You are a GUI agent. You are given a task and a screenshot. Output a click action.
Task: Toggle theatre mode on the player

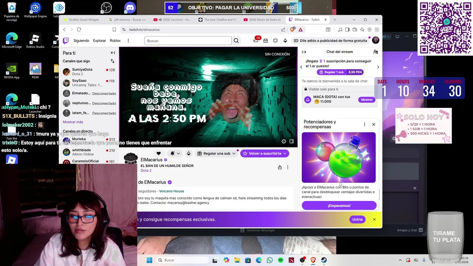[x=292, y=141]
